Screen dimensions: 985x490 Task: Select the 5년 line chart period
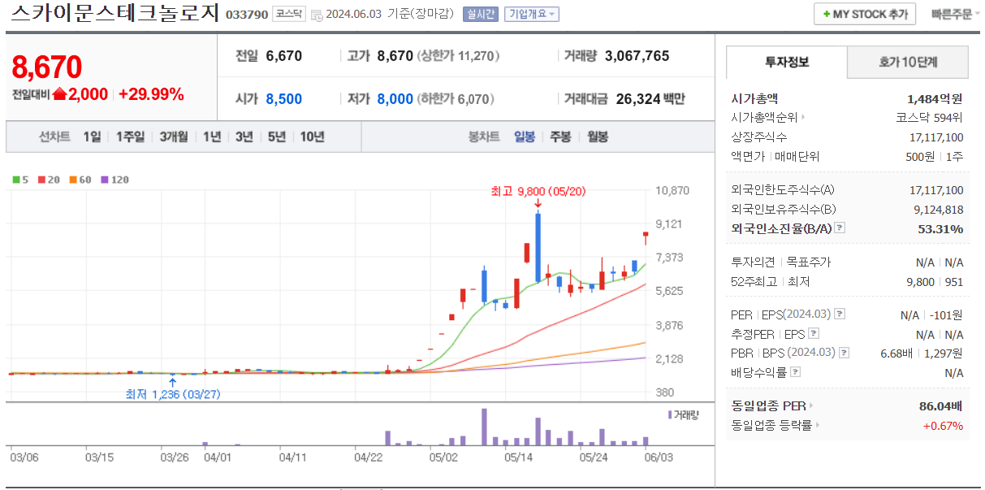pos(277,137)
